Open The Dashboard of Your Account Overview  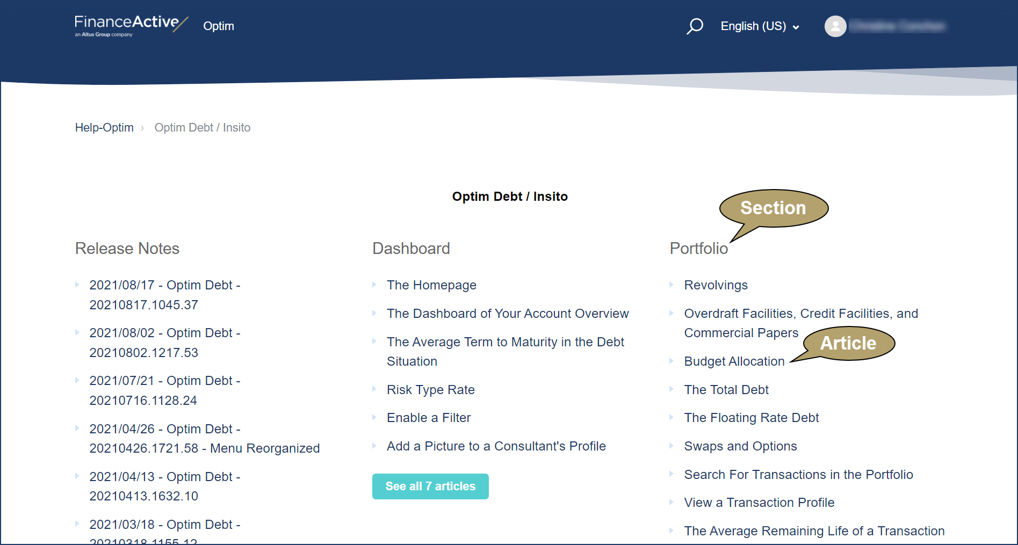coord(508,314)
